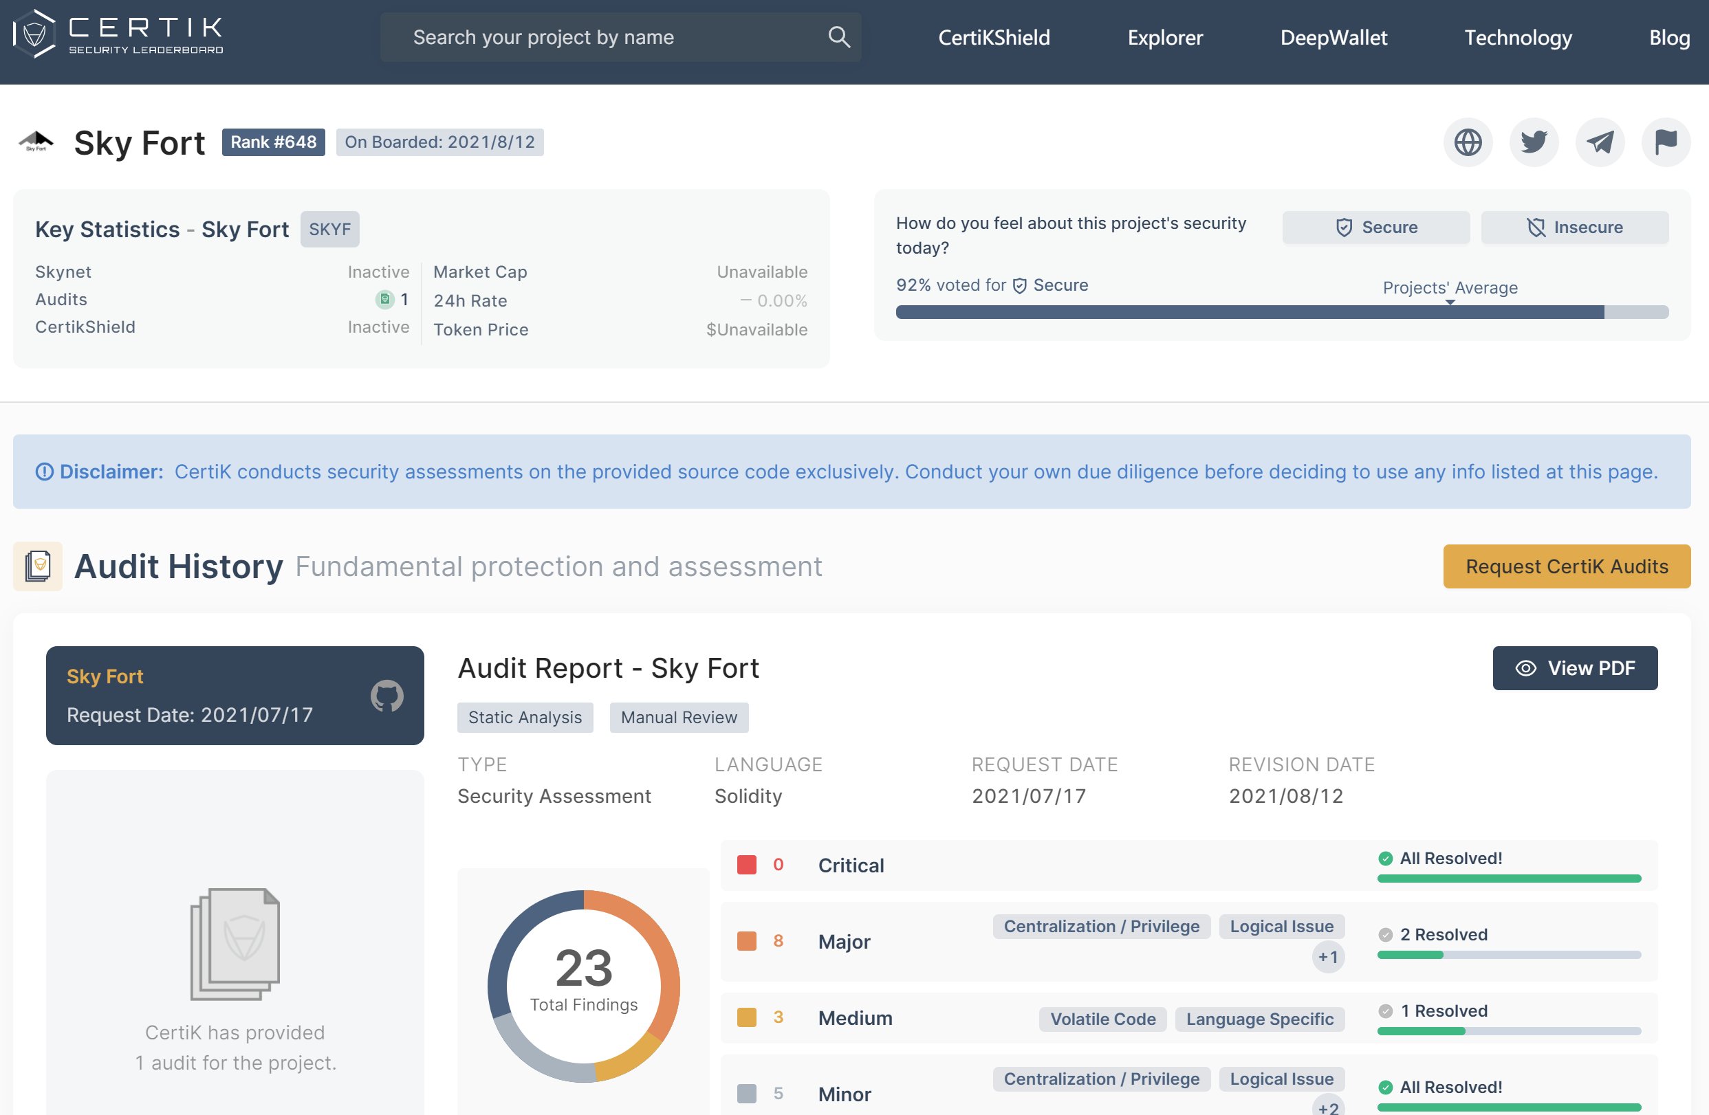Vote Insecure for this project
This screenshot has height=1115, width=1709.
[x=1575, y=228]
